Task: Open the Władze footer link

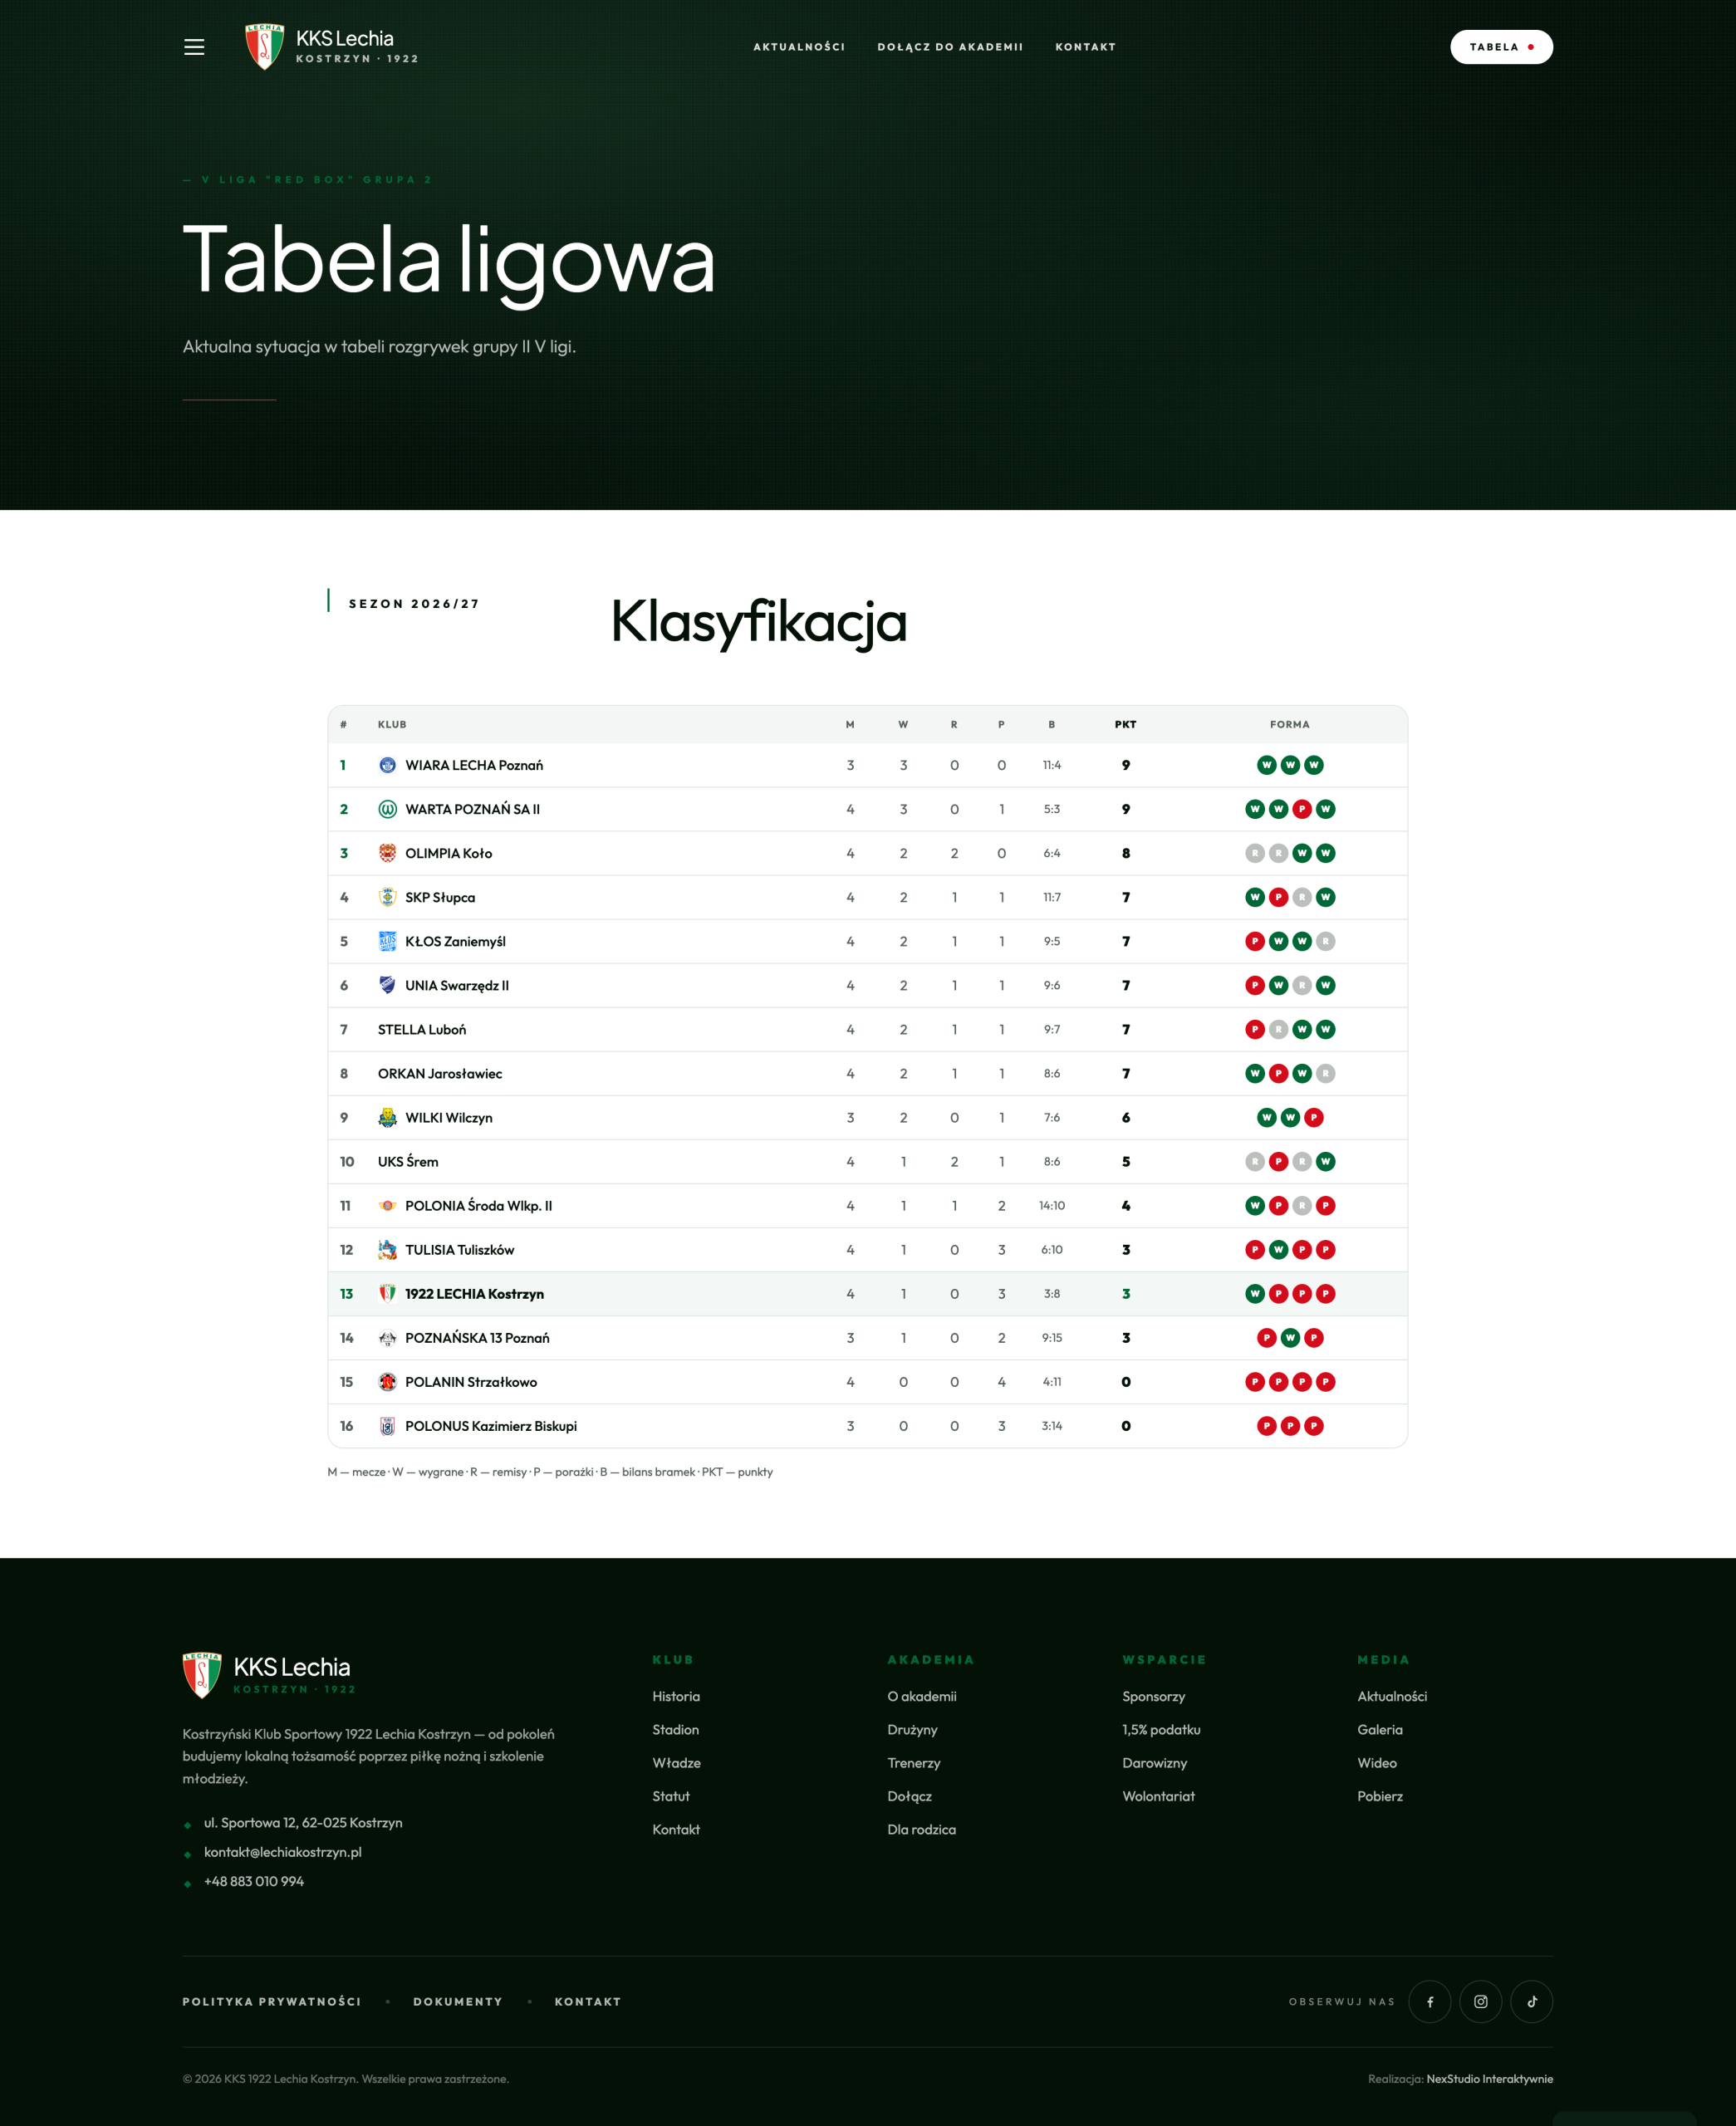Action: pos(677,1763)
